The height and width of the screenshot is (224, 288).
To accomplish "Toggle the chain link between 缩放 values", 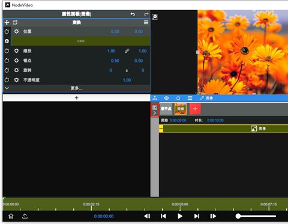I will (x=127, y=51).
